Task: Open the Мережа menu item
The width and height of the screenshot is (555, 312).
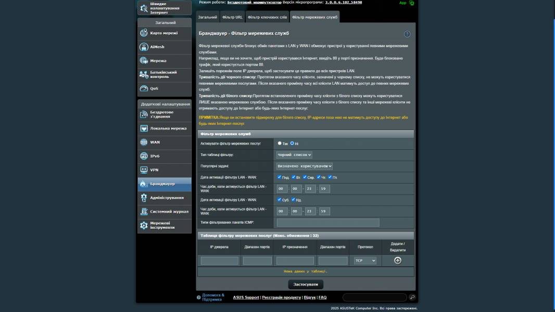Action: (165, 61)
